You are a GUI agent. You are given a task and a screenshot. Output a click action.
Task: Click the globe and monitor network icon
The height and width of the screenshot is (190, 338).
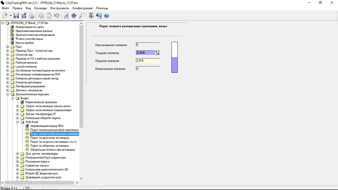pyautogui.click(x=99, y=16)
